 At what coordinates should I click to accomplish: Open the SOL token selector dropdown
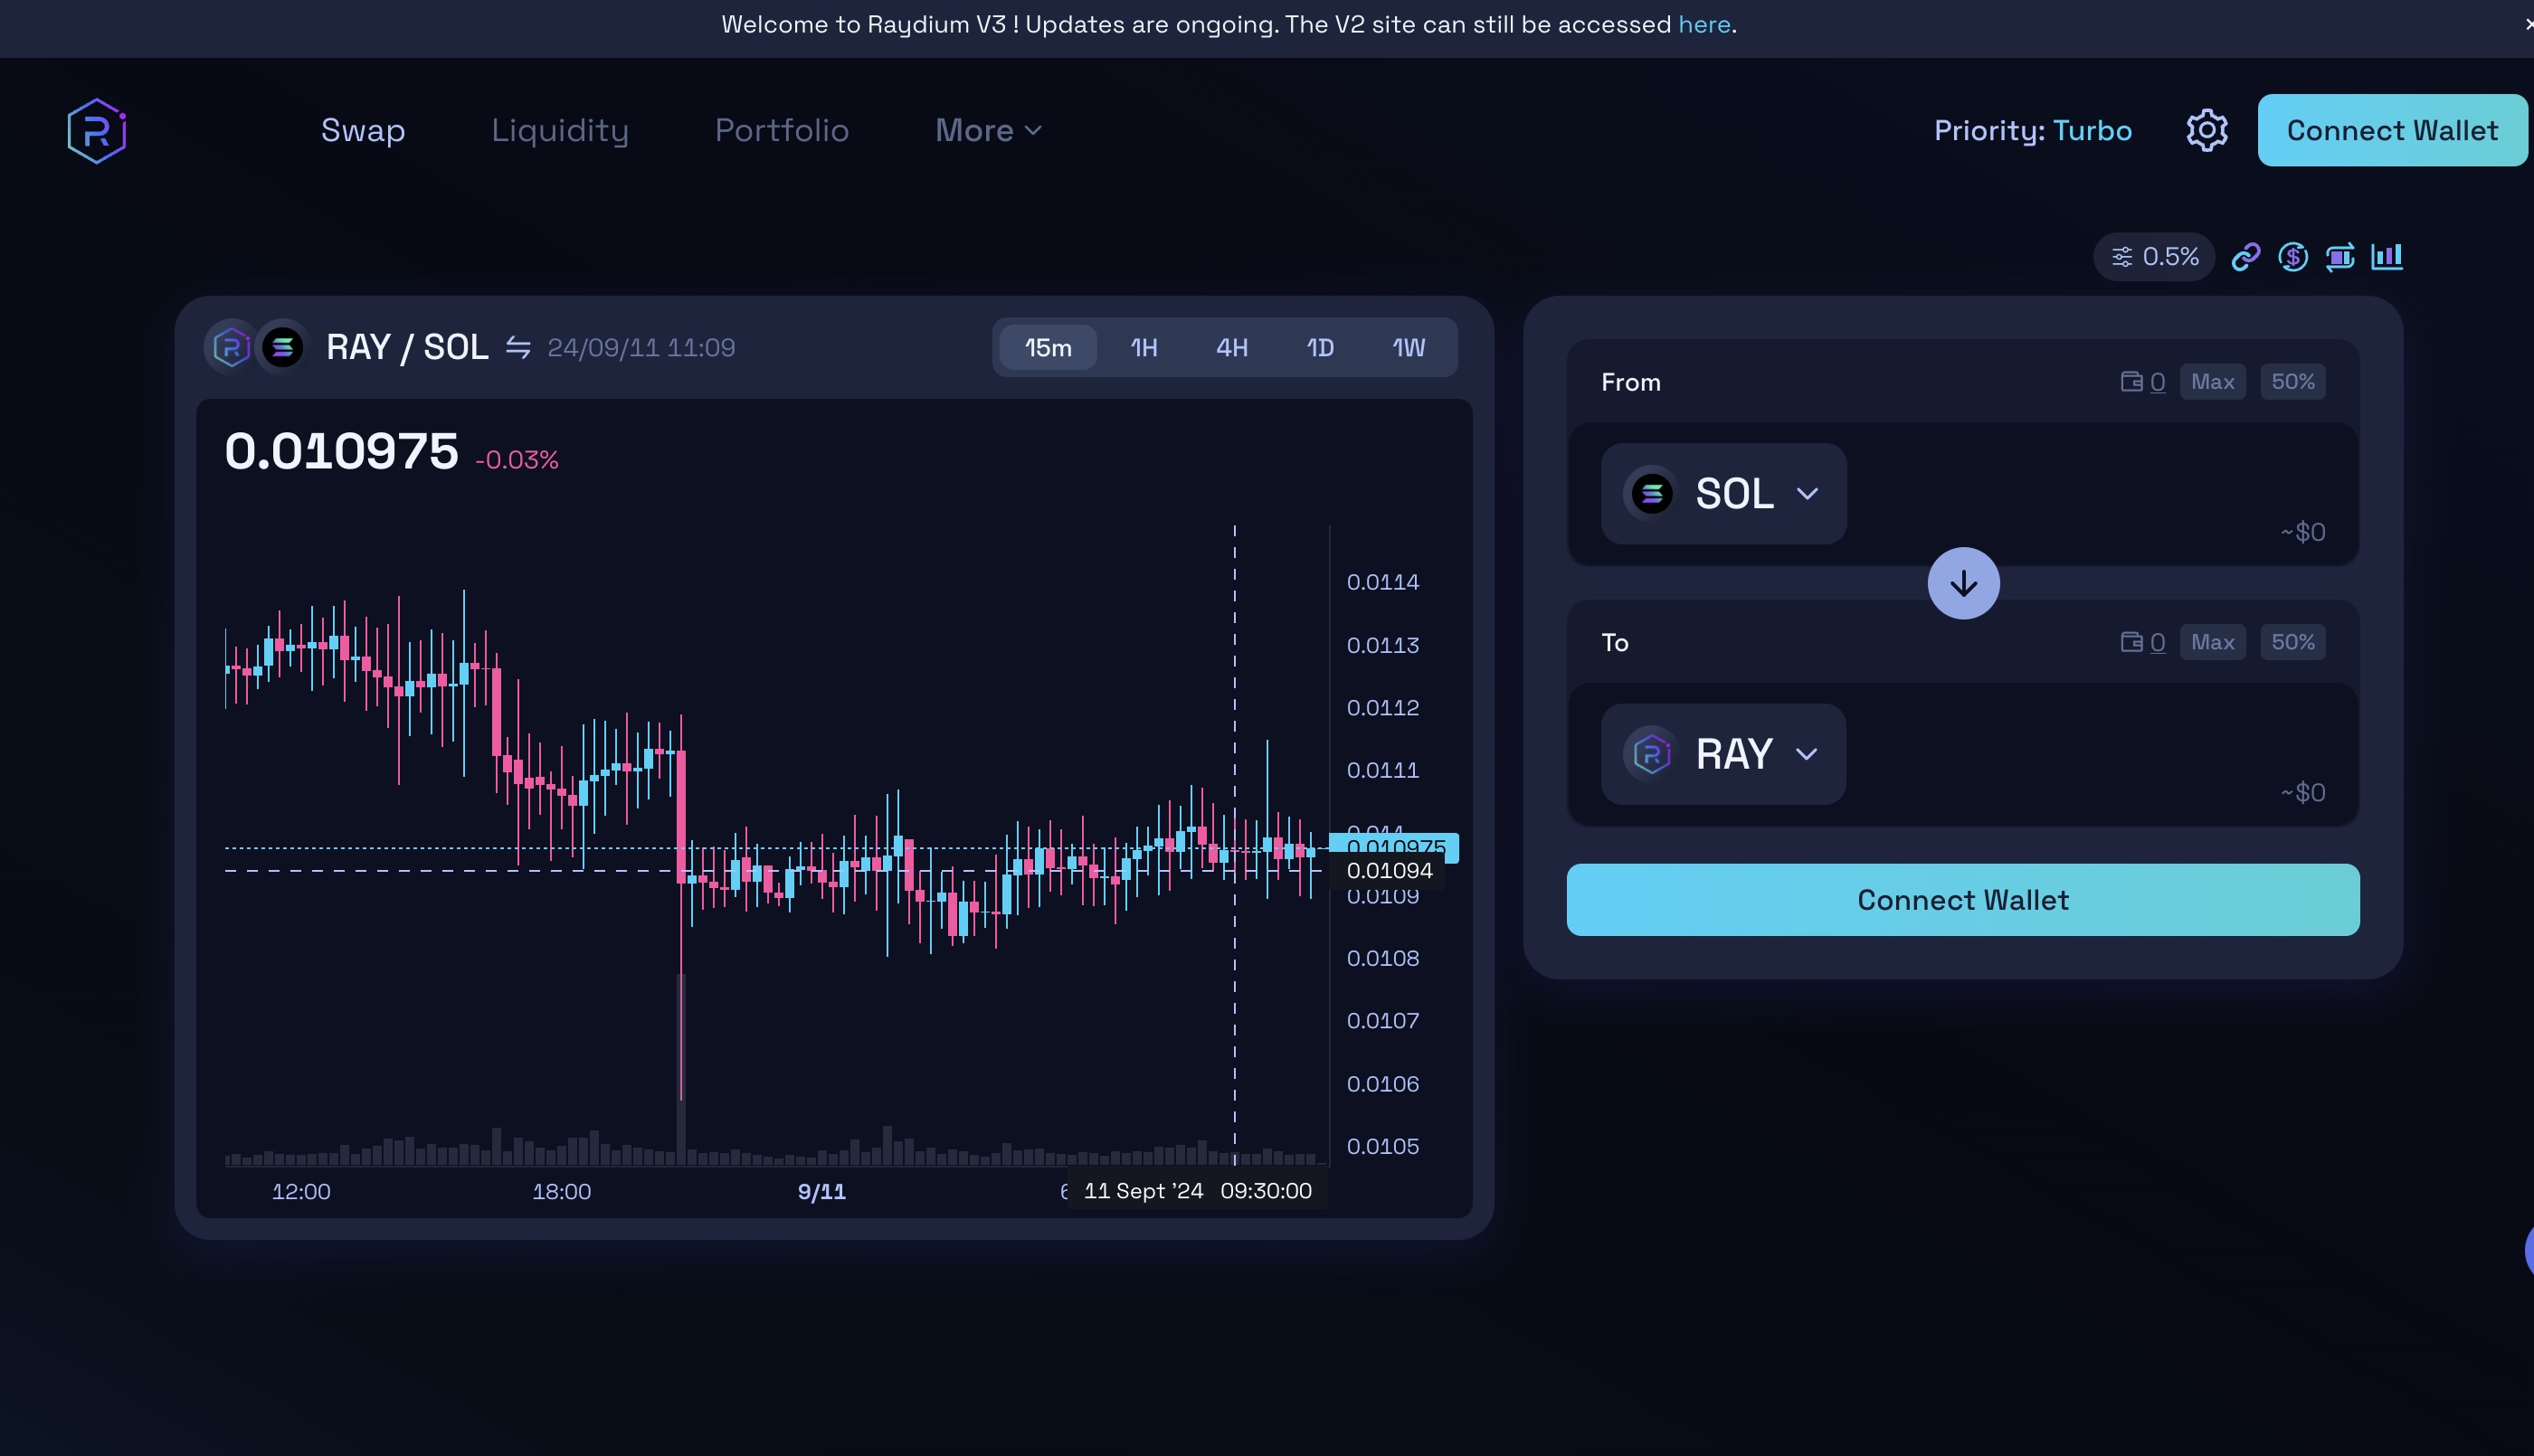pos(1723,492)
